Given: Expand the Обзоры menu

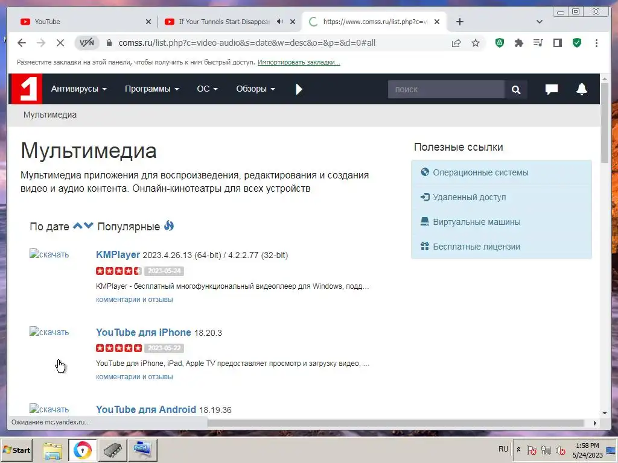Looking at the screenshot, I should (x=255, y=89).
